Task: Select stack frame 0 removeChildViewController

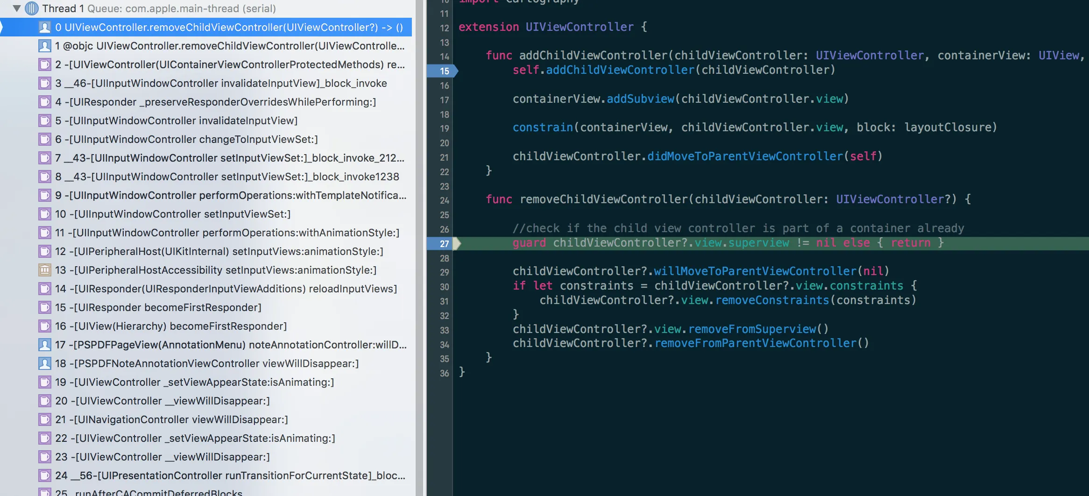Action: 229,27
